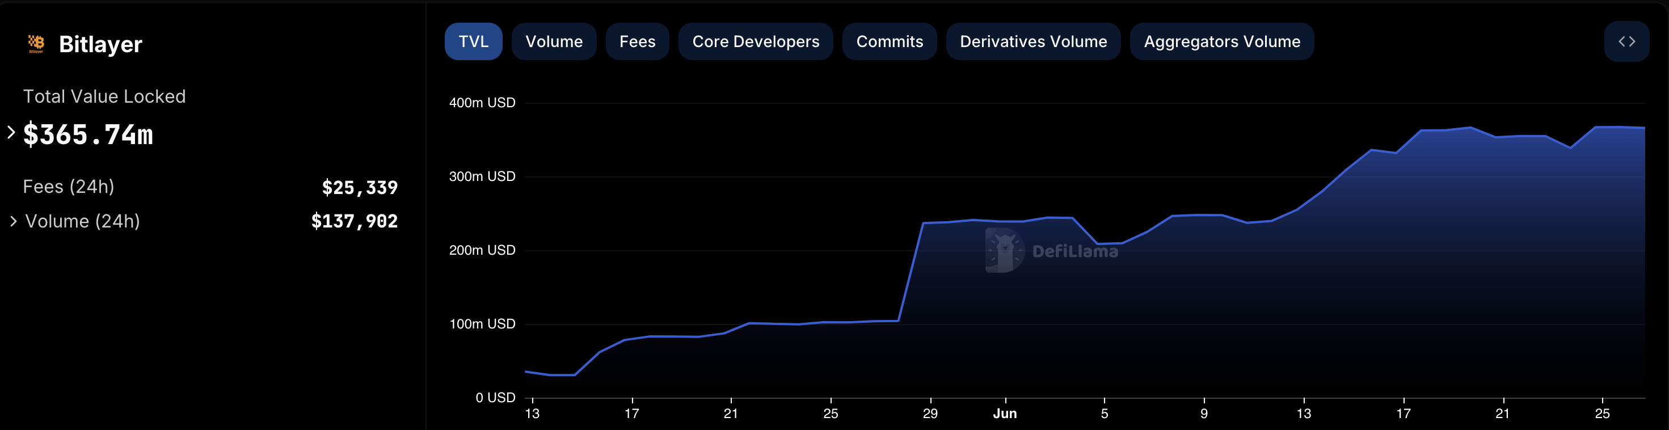Toggle the TVL chart series
Viewport: 1669px width, 430px height.
pos(473,42)
